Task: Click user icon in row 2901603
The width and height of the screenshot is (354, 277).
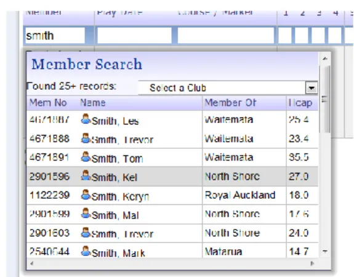Action: (x=86, y=232)
